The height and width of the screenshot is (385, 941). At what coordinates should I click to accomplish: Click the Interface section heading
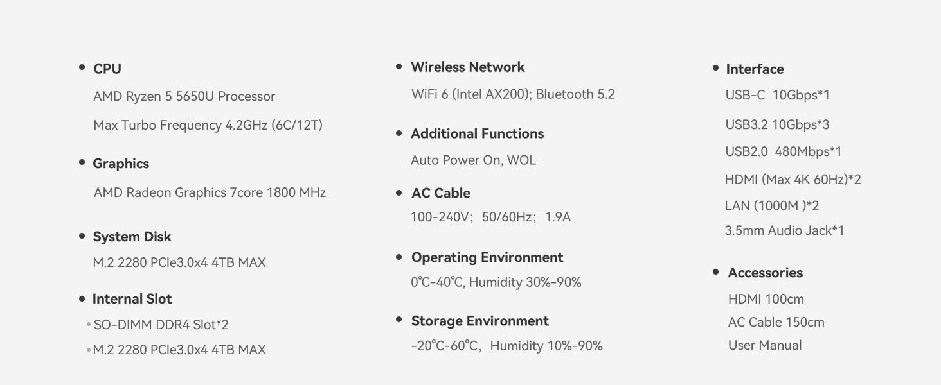click(755, 69)
